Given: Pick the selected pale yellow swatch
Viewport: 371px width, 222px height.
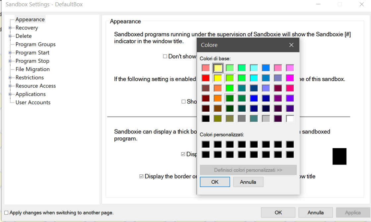Looking at the screenshot, I should click(218, 68).
